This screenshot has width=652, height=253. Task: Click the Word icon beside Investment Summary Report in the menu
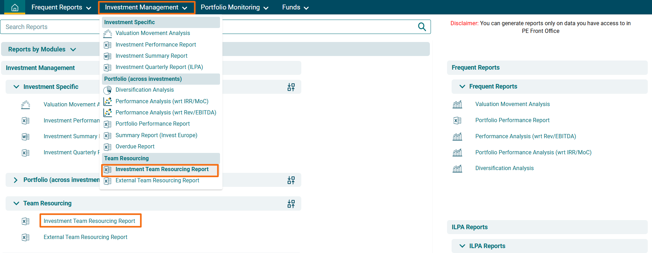tap(108, 56)
